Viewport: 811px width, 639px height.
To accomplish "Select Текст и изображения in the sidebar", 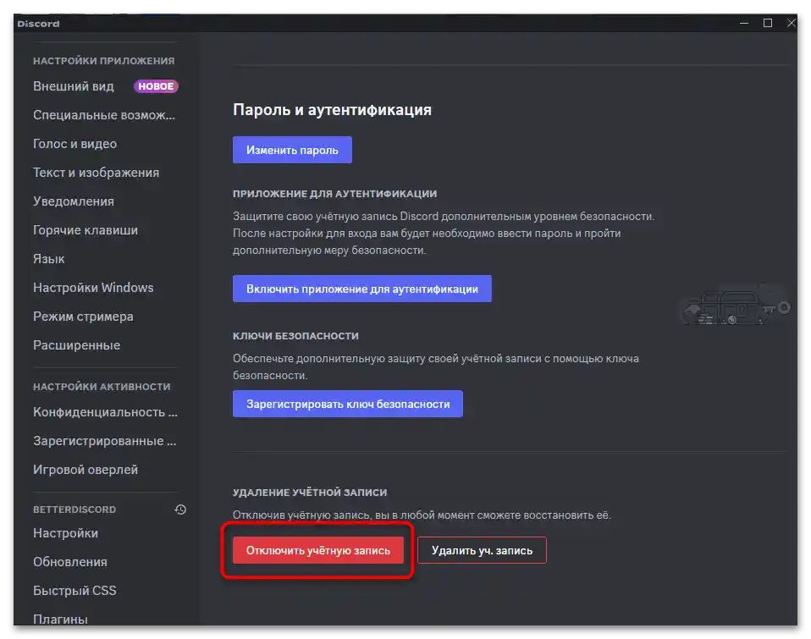I will point(97,172).
